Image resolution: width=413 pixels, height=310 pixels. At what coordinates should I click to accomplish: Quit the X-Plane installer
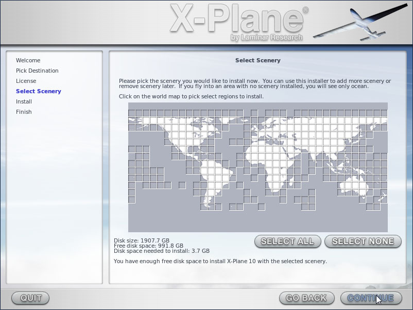[30, 298]
